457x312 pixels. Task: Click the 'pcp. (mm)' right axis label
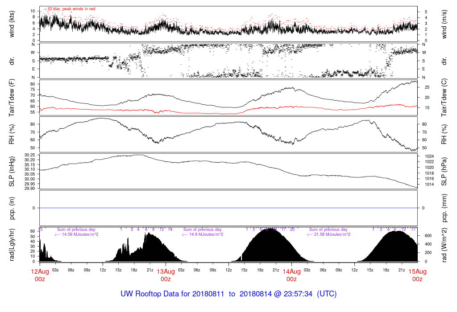(x=445, y=208)
